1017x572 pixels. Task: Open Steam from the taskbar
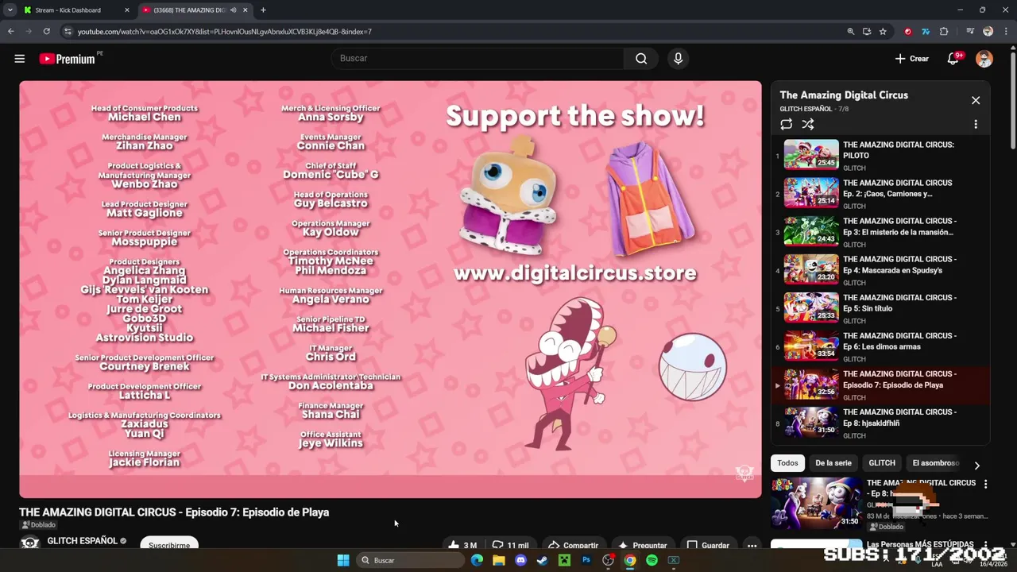coord(543,560)
